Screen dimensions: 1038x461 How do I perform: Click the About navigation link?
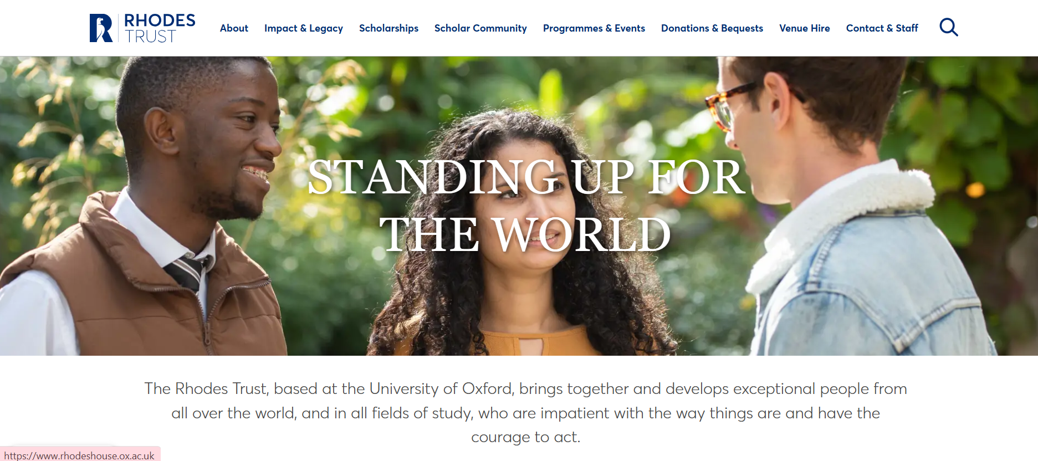point(234,28)
